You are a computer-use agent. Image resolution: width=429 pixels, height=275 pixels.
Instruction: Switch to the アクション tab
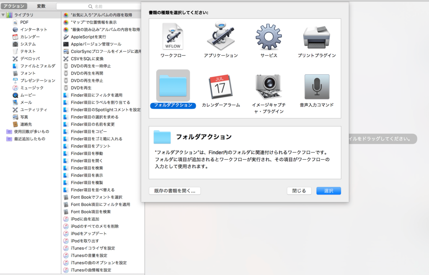point(14,6)
